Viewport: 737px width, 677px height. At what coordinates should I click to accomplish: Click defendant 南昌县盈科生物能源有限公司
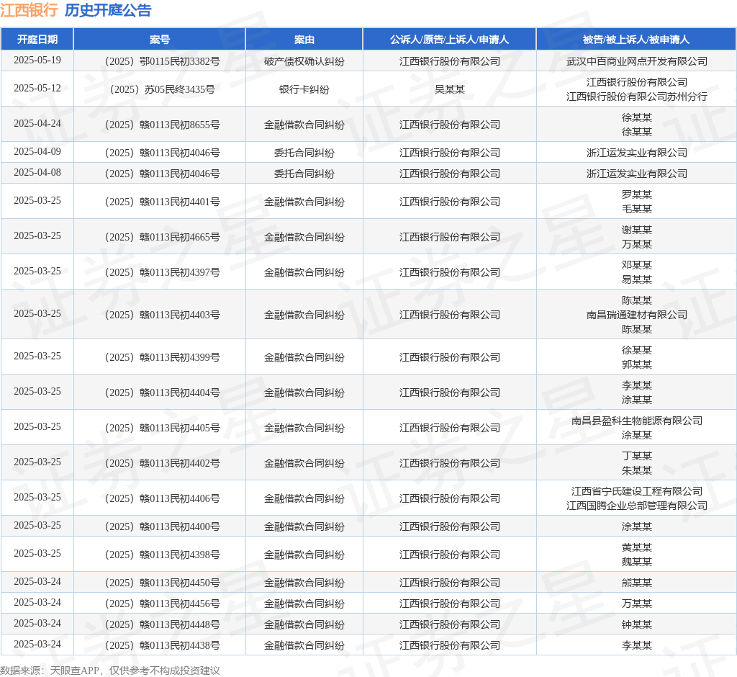click(x=636, y=421)
